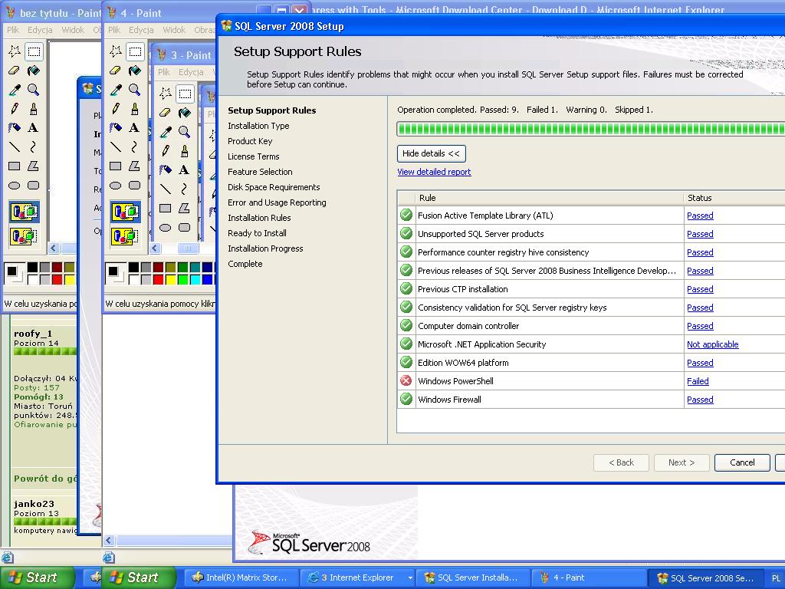Open Edycja menu in 3 - Paint window
Image resolution: width=785 pixels, height=589 pixels.
coord(191,72)
